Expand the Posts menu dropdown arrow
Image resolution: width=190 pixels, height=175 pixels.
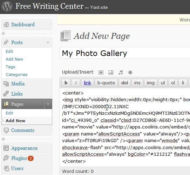[48, 42]
